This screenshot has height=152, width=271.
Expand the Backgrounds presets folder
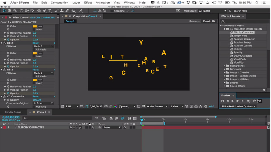pyautogui.click(x=225, y=66)
